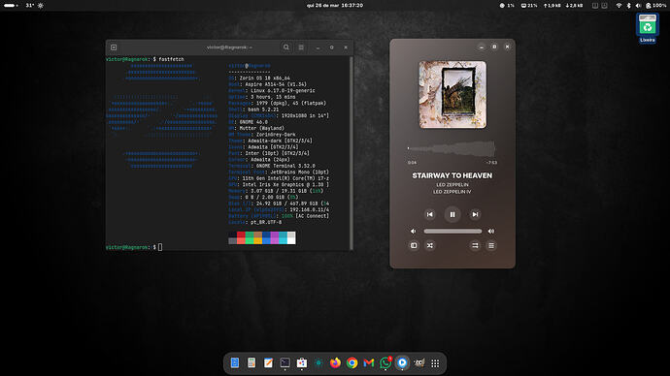Image resolution: width=670 pixels, height=376 pixels.
Task: Skip to the previous track
Action: (x=430, y=214)
